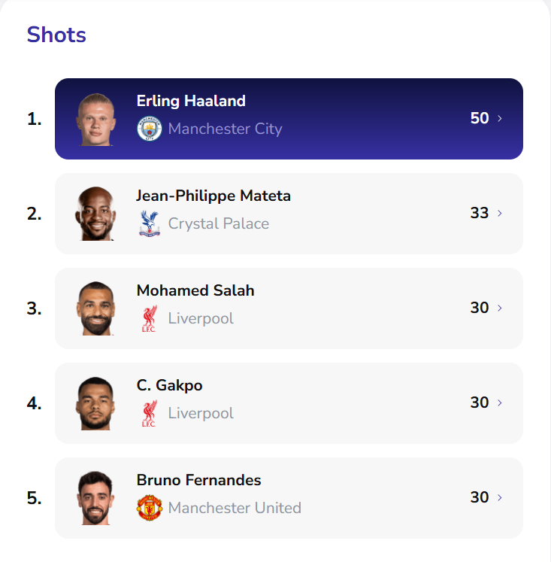
Task: Open Erling Haaland's player photo
Action: 95,119
